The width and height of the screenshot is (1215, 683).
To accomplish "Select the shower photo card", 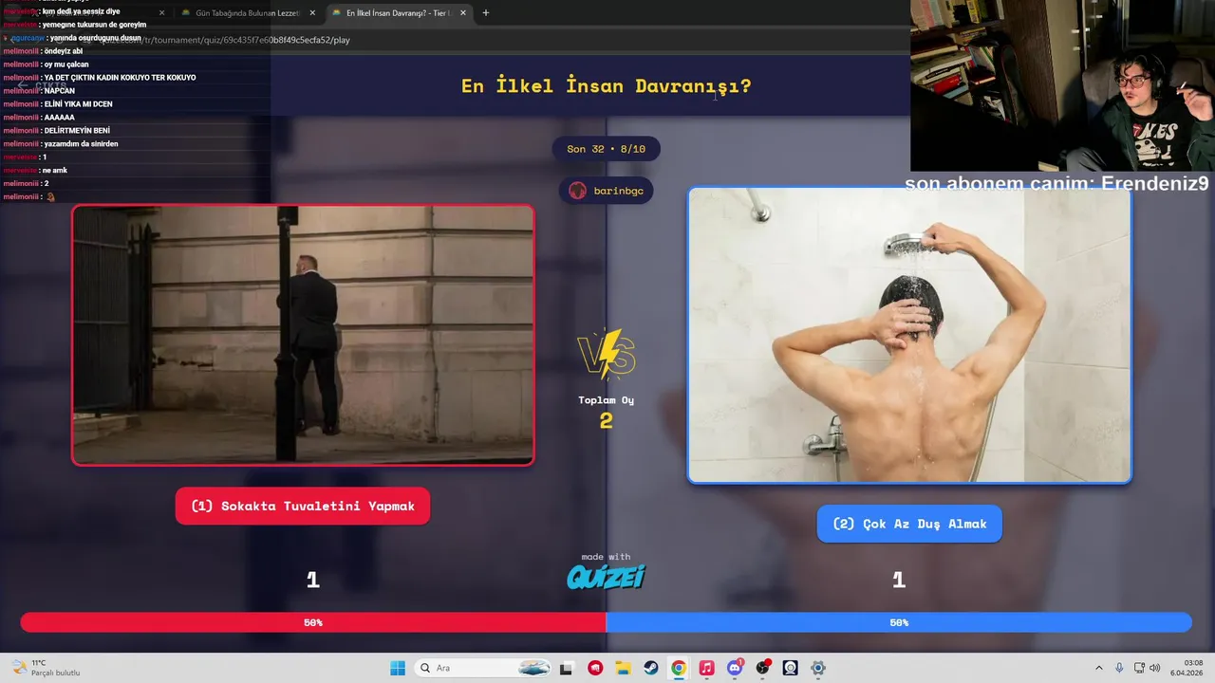I will (909, 335).
